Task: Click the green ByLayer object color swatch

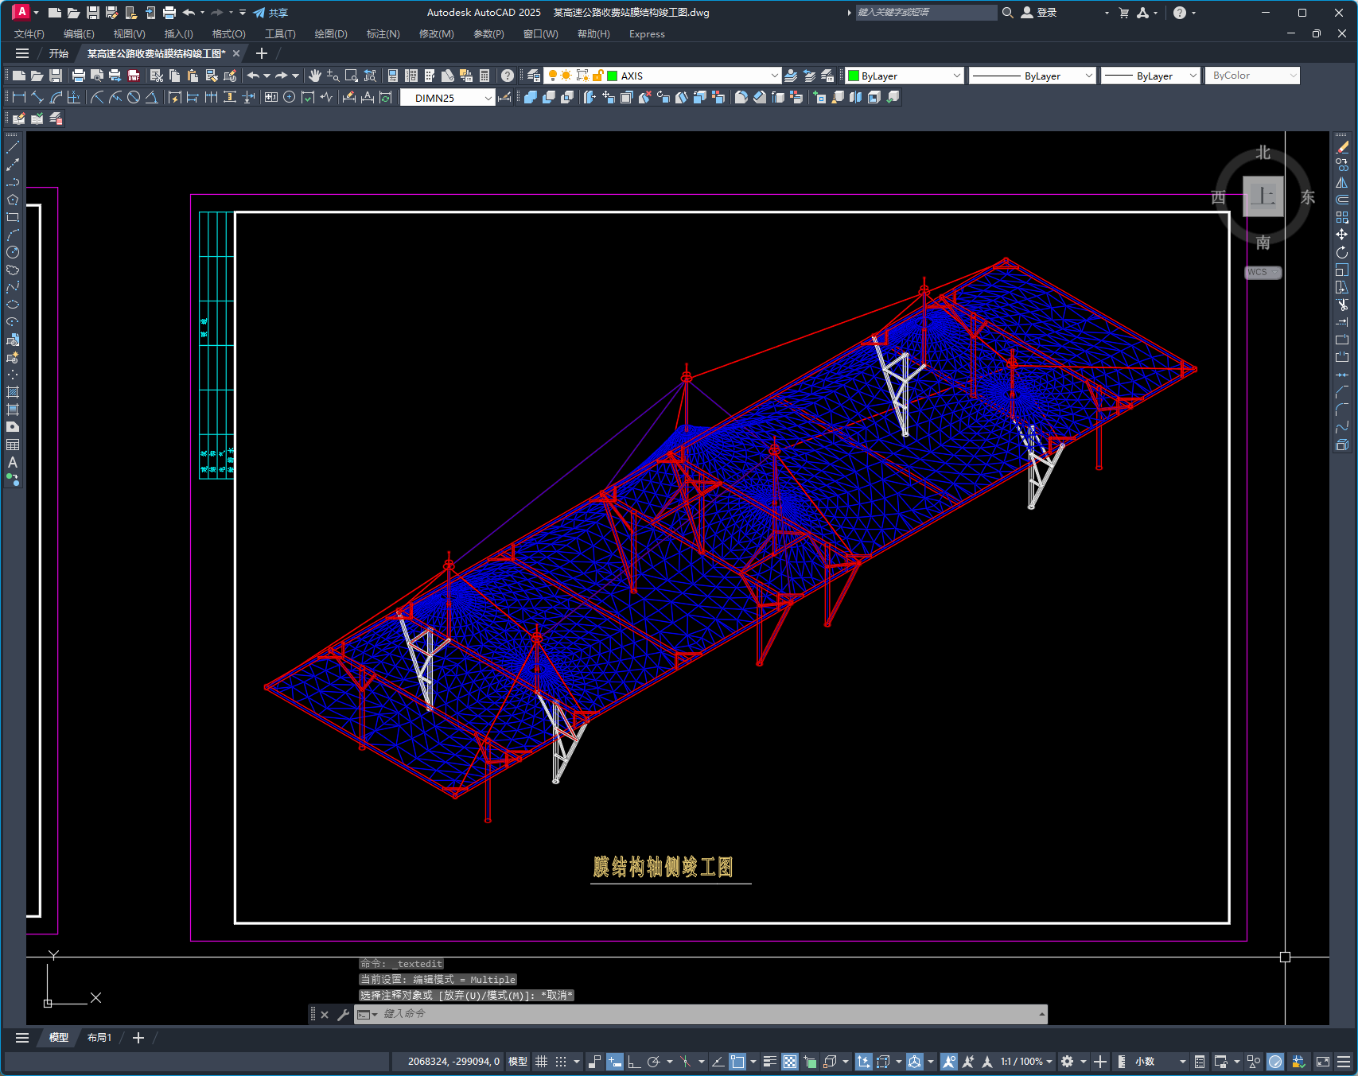Action: [854, 76]
